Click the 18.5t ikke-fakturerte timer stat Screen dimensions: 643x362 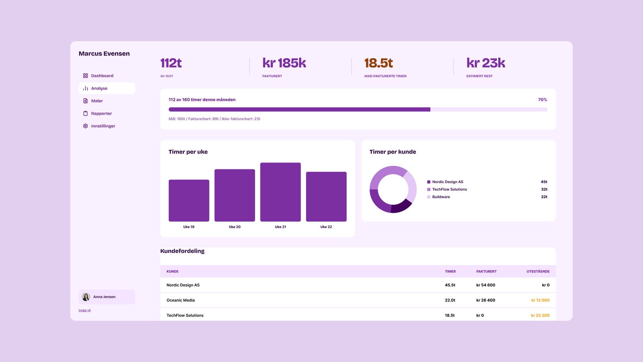[x=379, y=63]
